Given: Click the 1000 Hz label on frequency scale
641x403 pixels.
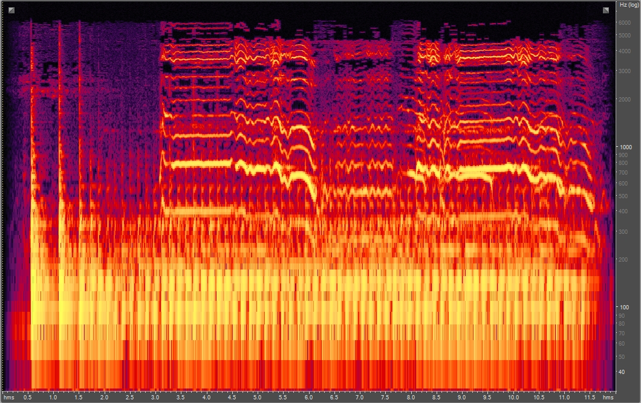Looking at the screenshot, I should (x=624, y=147).
